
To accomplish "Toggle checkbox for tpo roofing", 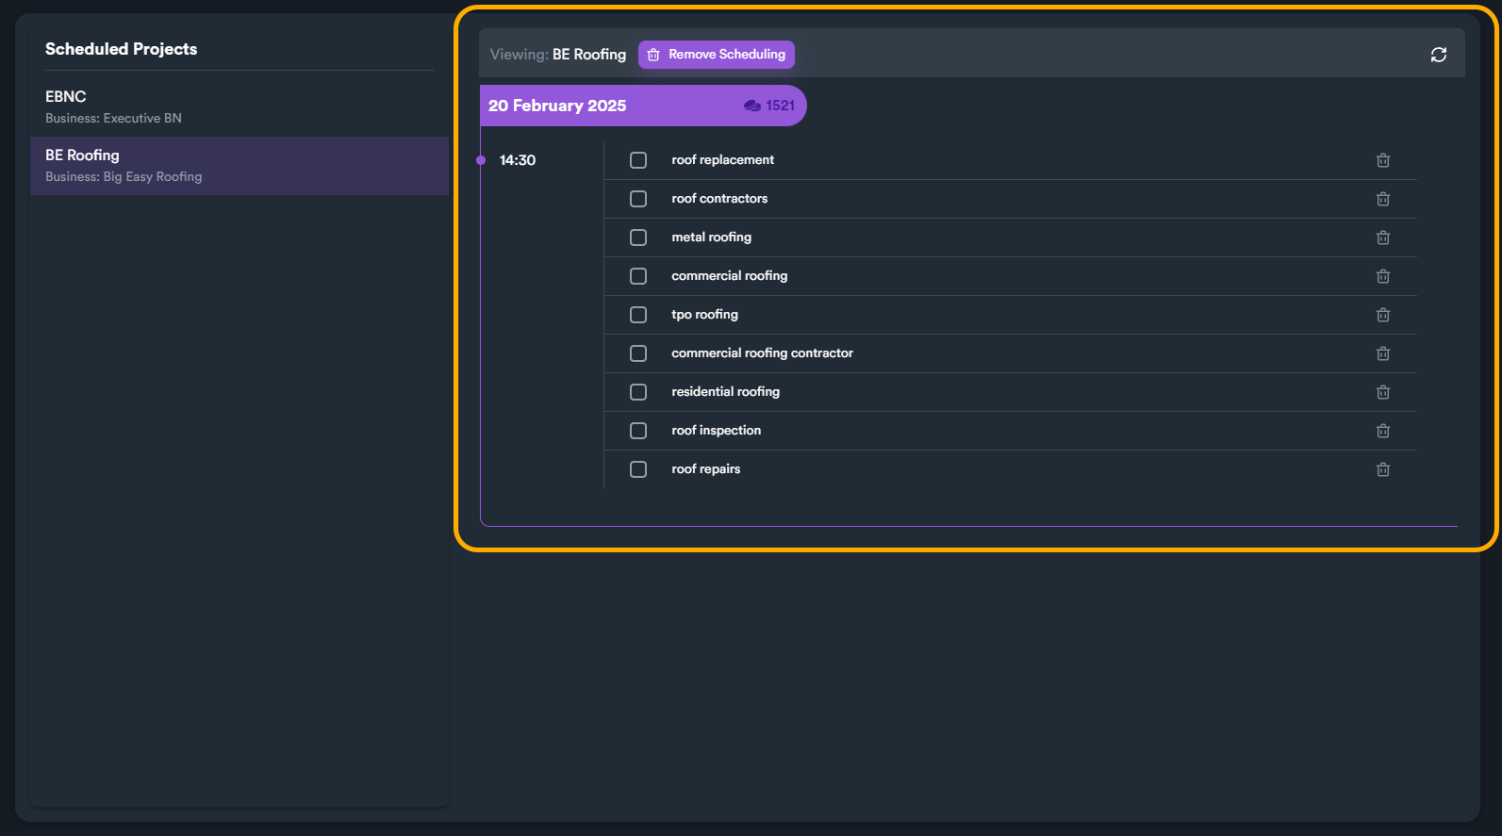I will pyautogui.click(x=638, y=315).
